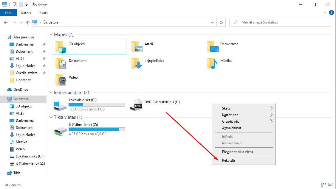Select OneDrive in navigation pane

click(21, 90)
